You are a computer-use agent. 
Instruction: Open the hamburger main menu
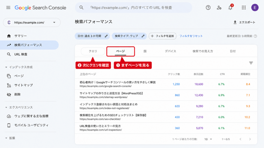[x=8, y=8]
